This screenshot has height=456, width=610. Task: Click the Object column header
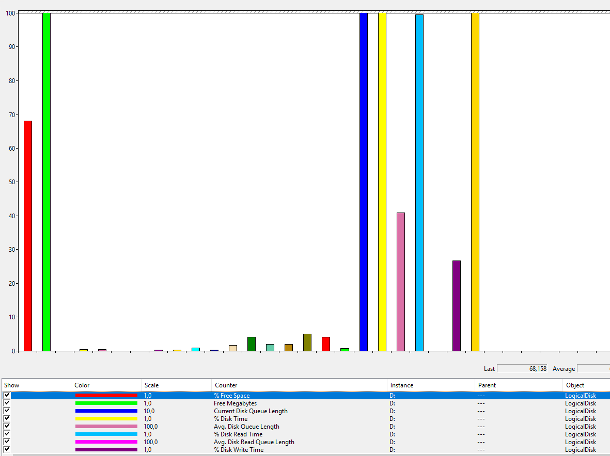click(575, 385)
